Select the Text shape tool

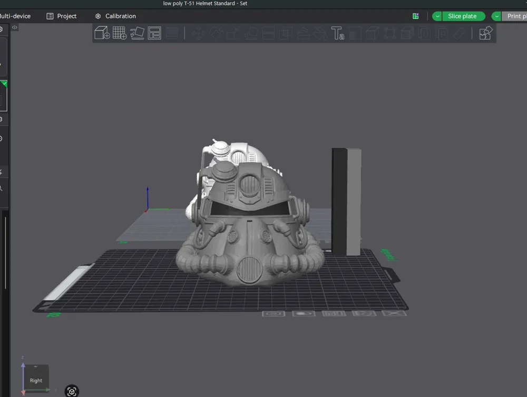click(x=338, y=33)
